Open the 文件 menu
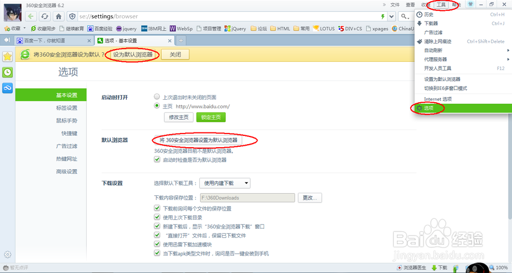 395,5
